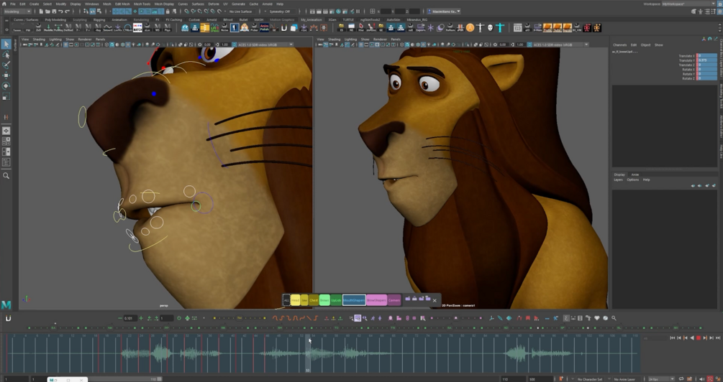Expand the user account dropdown

(x=444, y=11)
